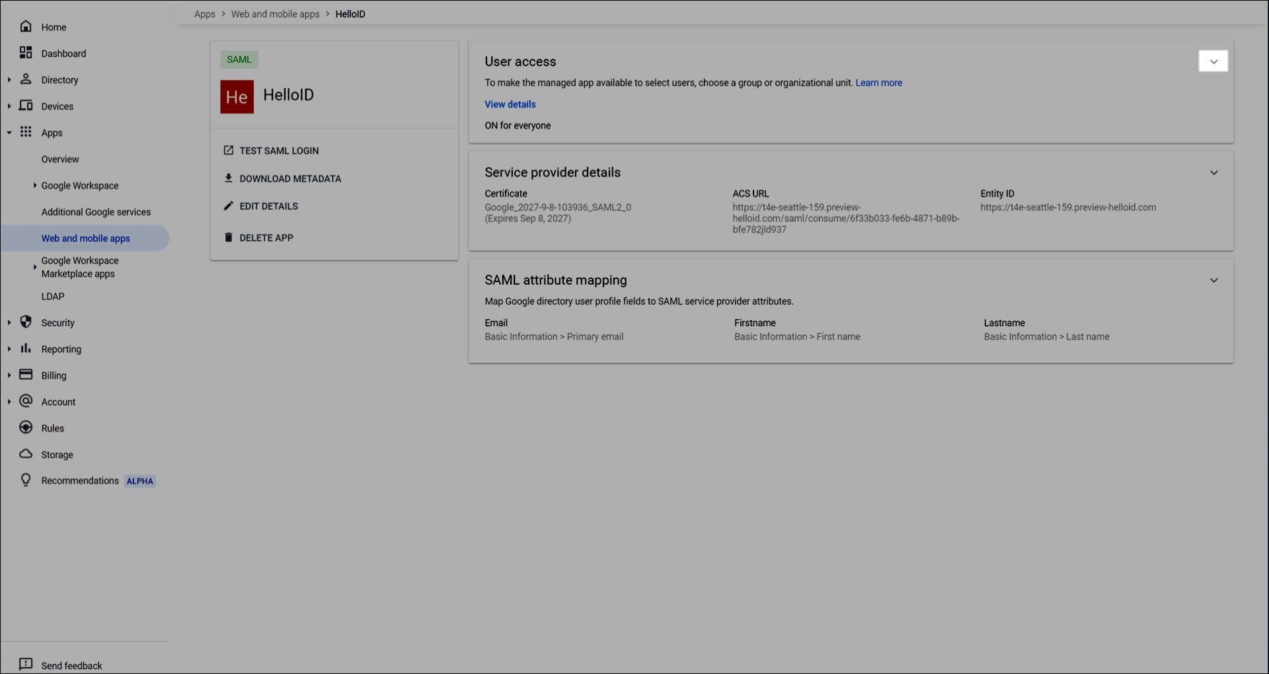
Task: Open Google Workspace menu item
Action: (80, 186)
